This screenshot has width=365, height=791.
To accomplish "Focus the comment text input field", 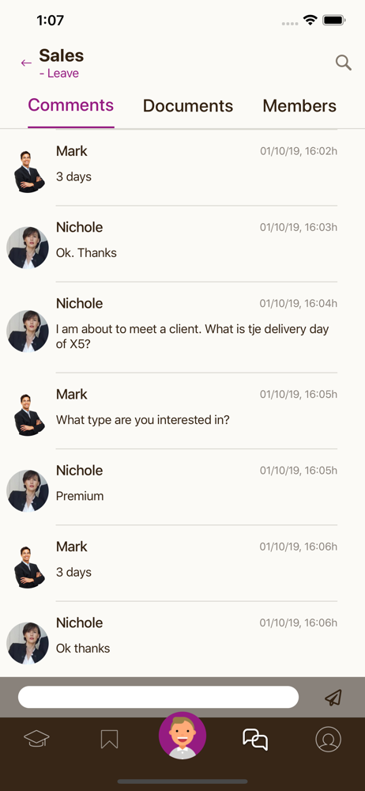I will (x=158, y=697).
